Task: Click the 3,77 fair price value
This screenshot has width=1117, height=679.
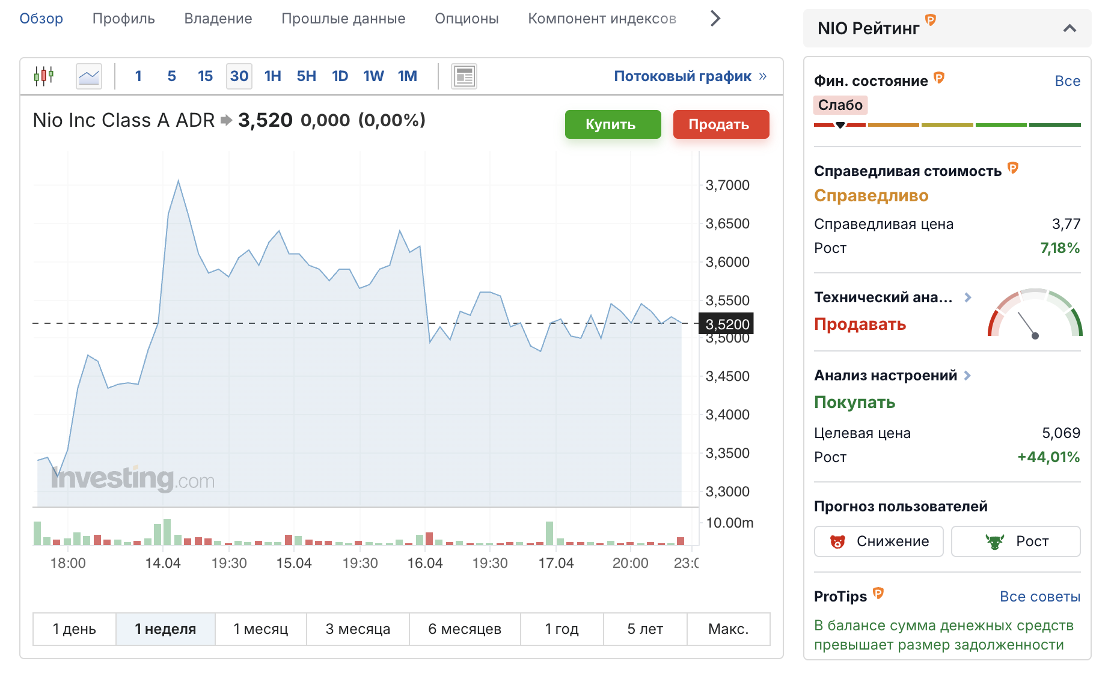Action: pos(1066,224)
